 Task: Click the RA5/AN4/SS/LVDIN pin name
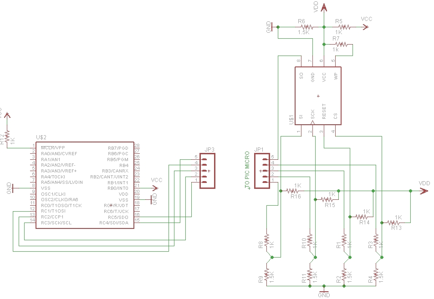pos(62,182)
